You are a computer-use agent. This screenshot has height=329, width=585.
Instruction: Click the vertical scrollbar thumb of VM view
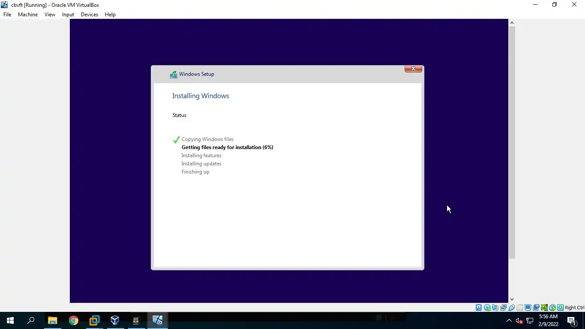512,142
